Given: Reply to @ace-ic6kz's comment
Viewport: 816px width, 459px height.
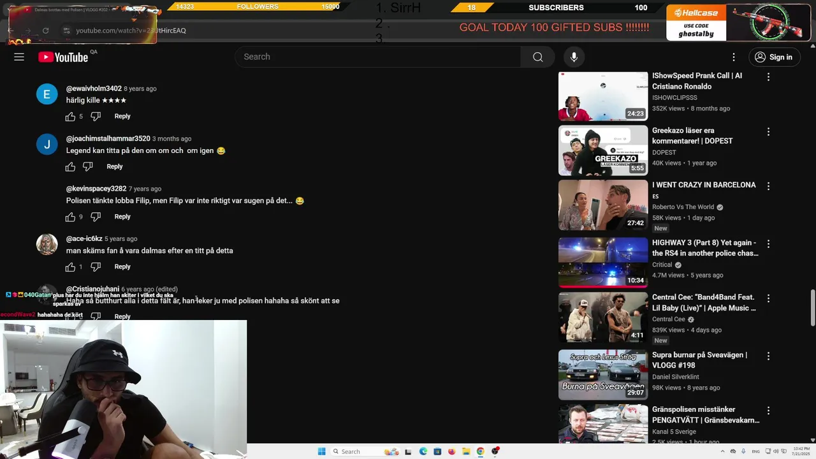Looking at the screenshot, I should (122, 266).
